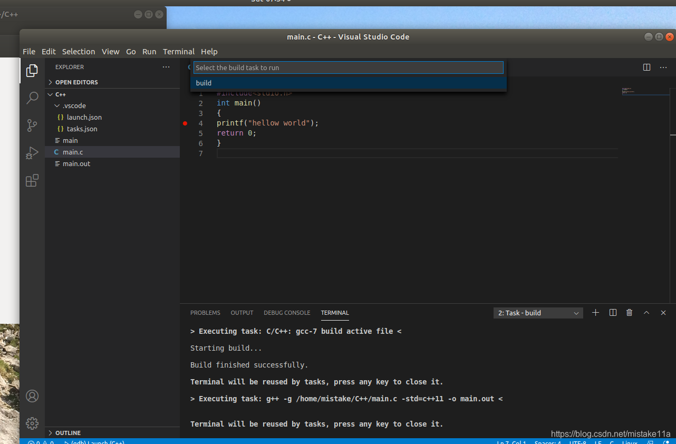The width and height of the screenshot is (676, 444).
Task: Click the 'Starting build...' terminal line
Action: point(226,348)
